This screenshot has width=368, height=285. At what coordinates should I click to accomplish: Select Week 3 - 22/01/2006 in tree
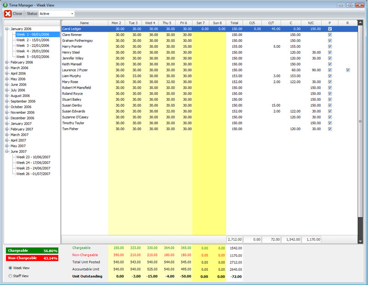pos(33,46)
